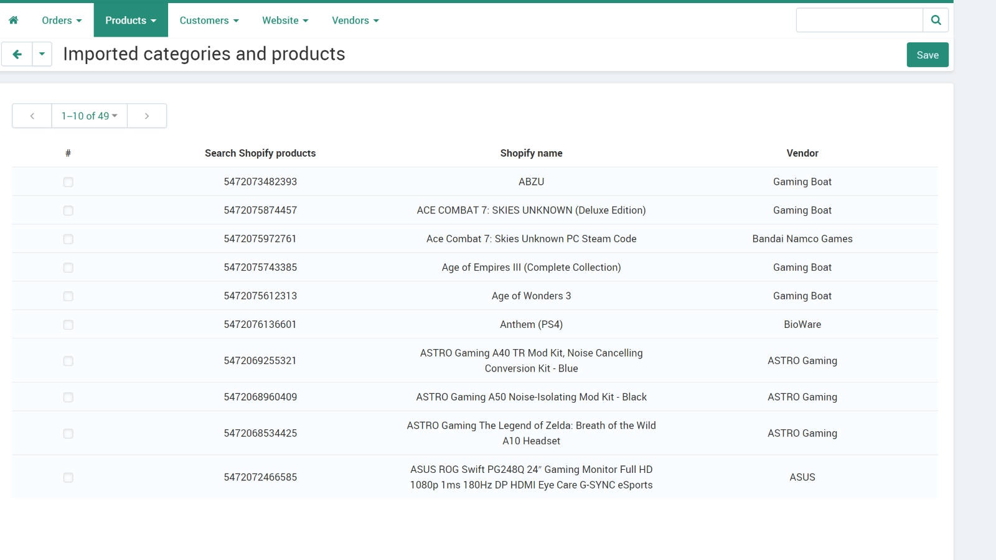Click the Shopify name column header
The image size is (996, 560).
pos(531,153)
